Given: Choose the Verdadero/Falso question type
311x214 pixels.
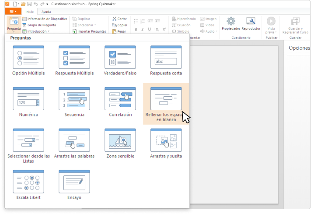Looking at the screenshot, I should pyautogui.click(x=120, y=61).
